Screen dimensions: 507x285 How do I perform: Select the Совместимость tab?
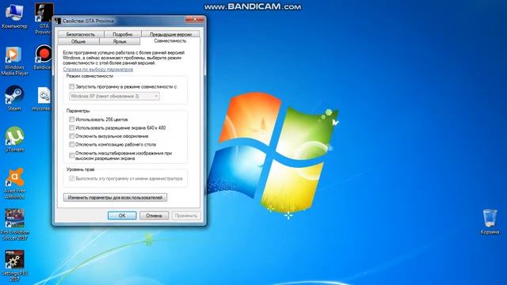pos(170,41)
